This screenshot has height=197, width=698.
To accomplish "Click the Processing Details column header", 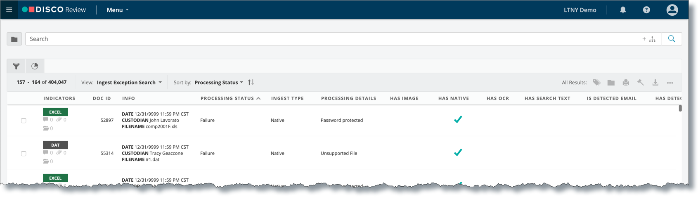I will pos(348,98).
